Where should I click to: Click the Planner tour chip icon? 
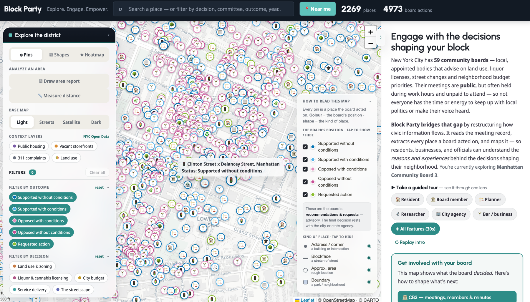tap(481, 200)
